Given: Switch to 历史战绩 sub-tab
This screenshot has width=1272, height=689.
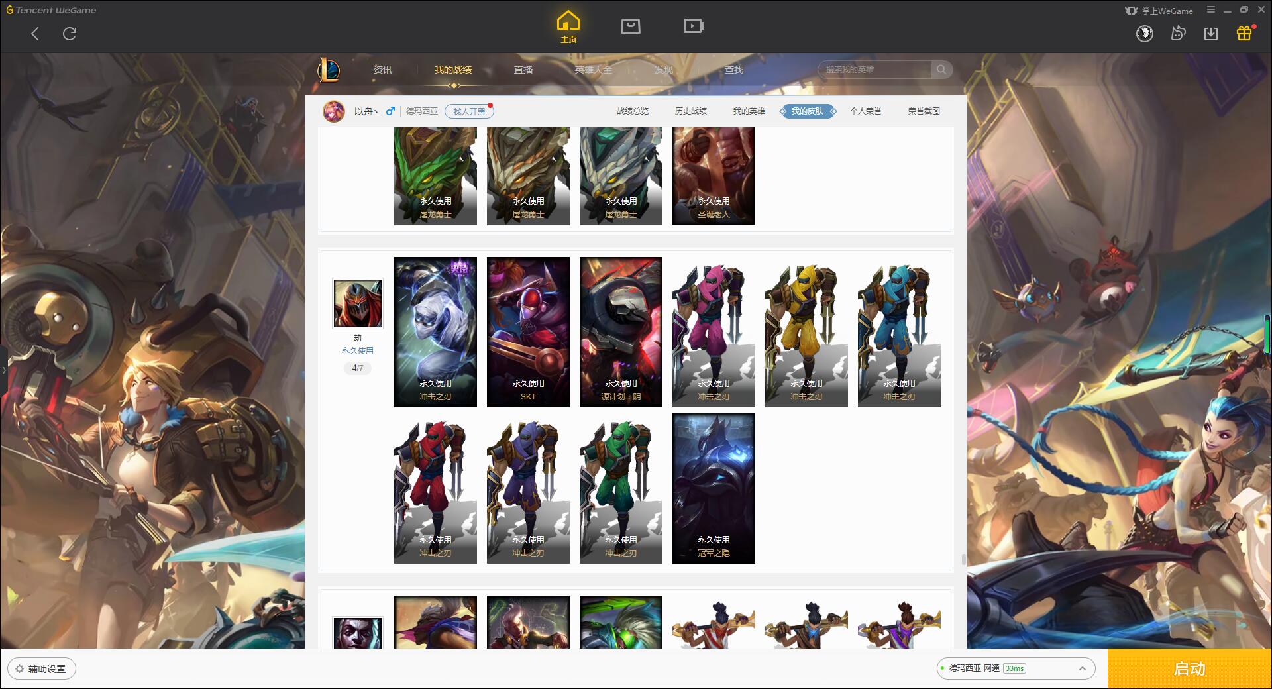Looking at the screenshot, I should (x=691, y=111).
